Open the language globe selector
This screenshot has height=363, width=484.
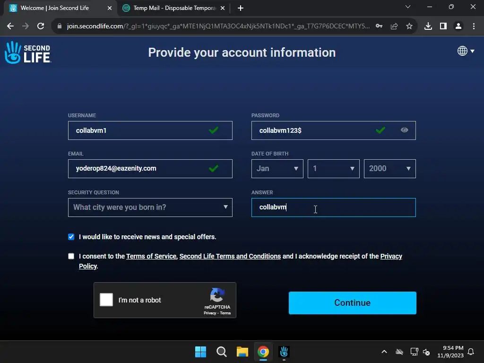click(466, 51)
